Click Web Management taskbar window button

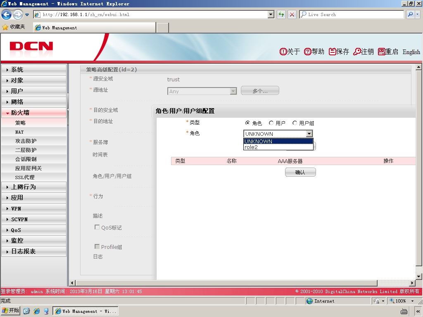click(x=85, y=311)
